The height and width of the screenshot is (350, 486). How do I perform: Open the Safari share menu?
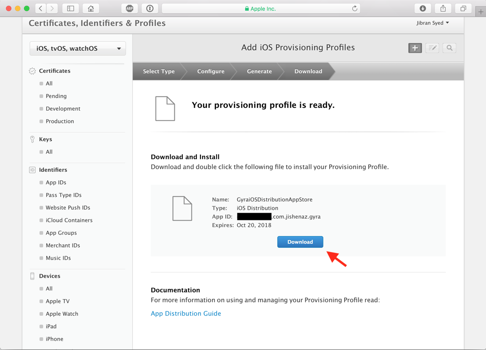click(443, 9)
